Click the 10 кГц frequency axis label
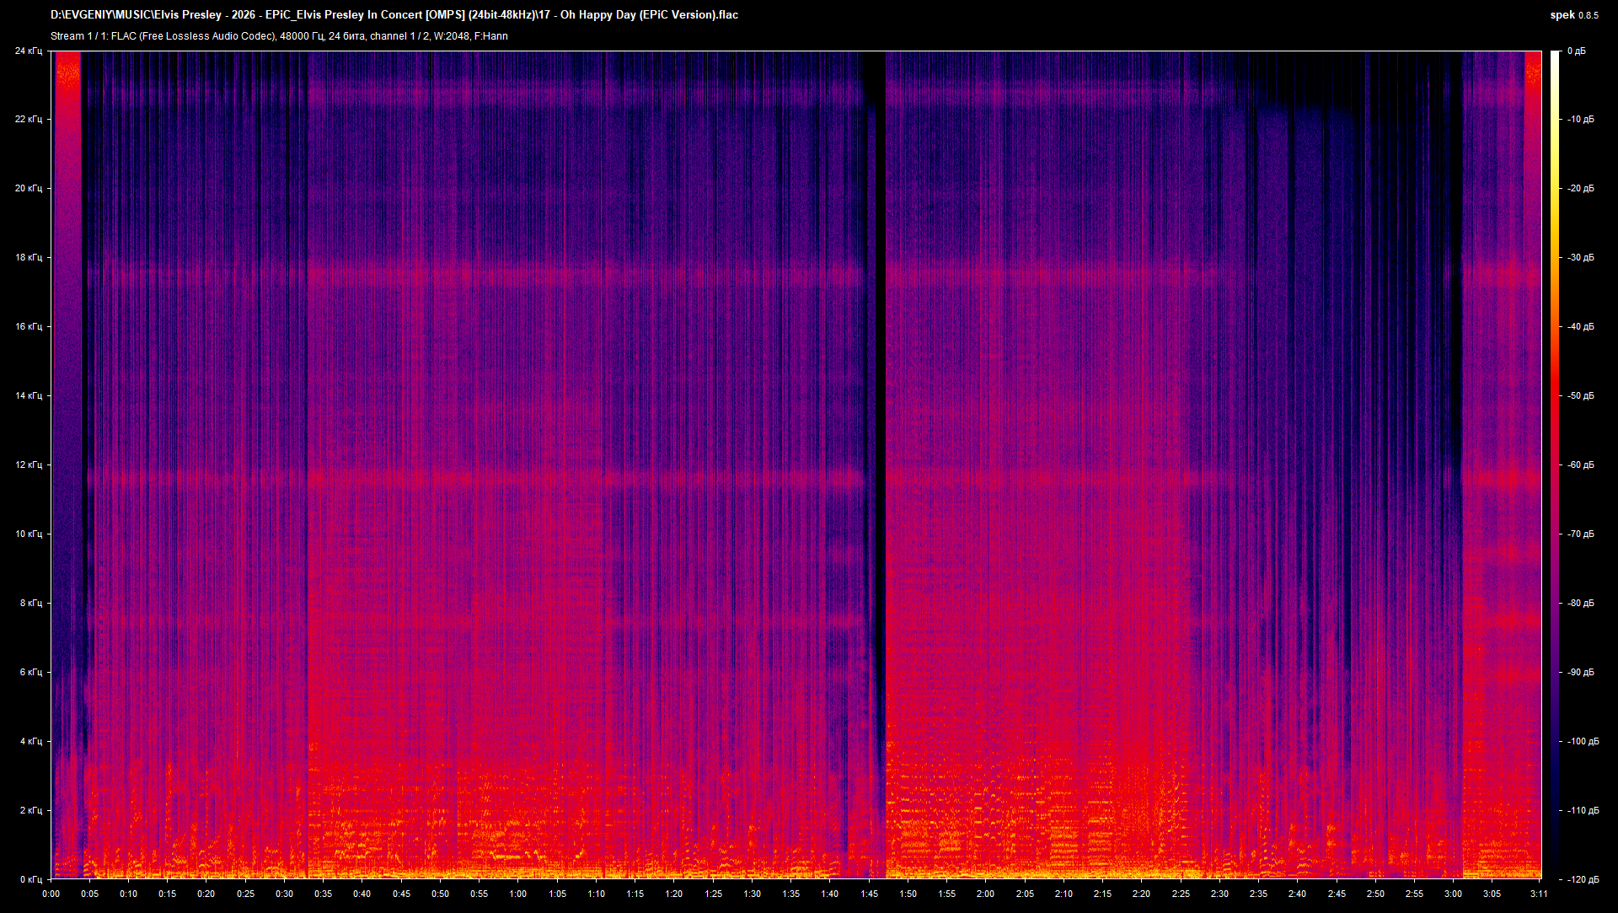The image size is (1618, 913). 29,534
